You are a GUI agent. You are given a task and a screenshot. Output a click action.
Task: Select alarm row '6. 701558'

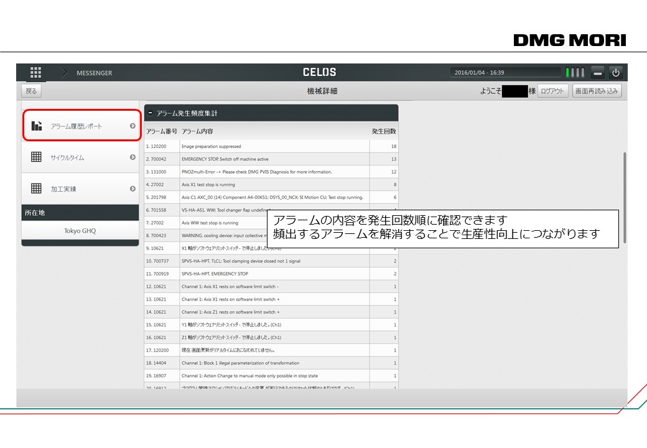pos(271,210)
